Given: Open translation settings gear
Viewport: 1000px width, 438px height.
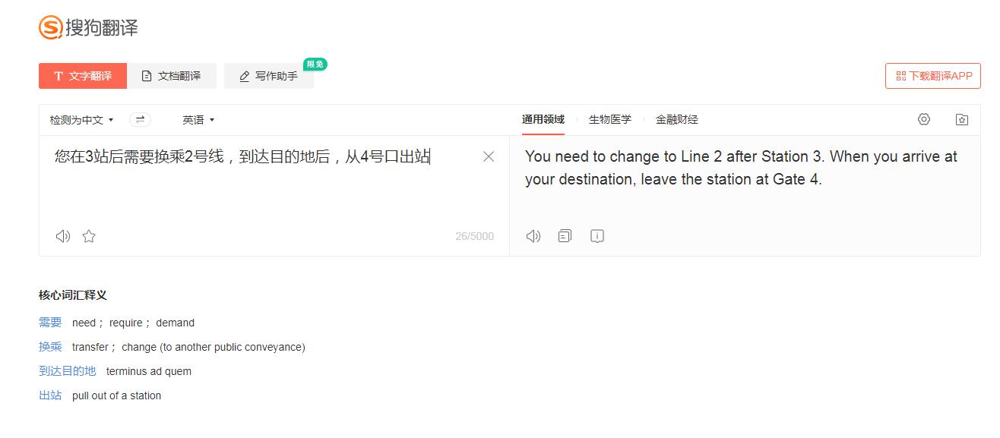Looking at the screenshot, I should (924, 119).
